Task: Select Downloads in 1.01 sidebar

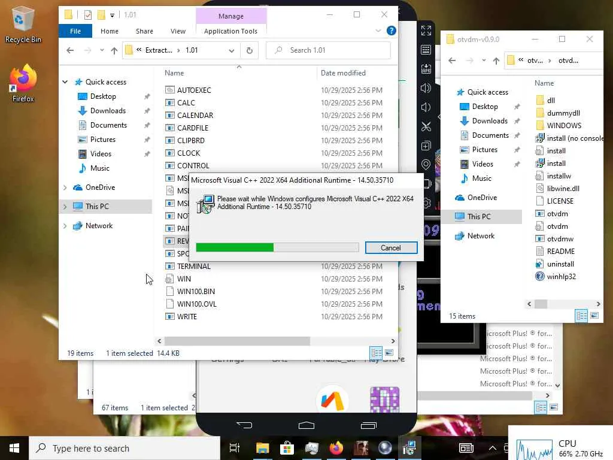Action: click(x=108, y=111)
